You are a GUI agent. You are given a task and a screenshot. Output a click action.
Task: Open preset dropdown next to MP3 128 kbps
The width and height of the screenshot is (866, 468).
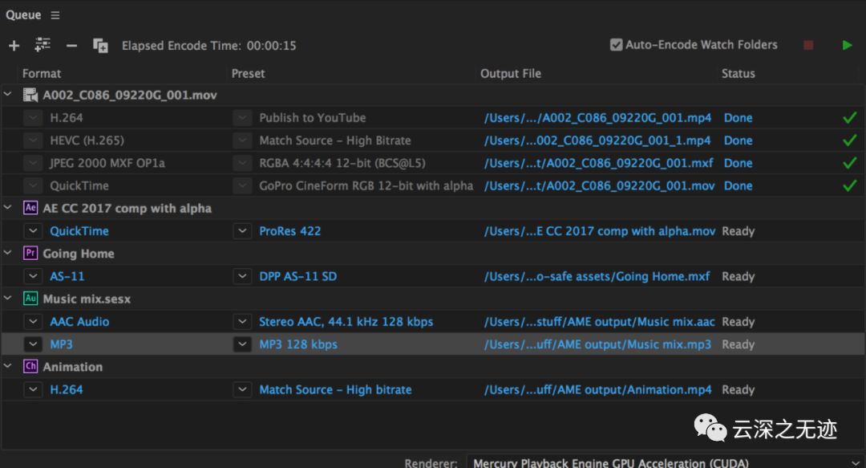(242, 344)
